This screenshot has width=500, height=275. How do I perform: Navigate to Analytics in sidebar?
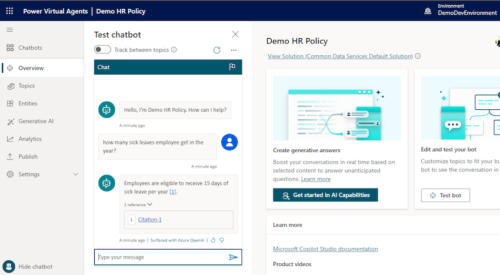tap(29, 139)
